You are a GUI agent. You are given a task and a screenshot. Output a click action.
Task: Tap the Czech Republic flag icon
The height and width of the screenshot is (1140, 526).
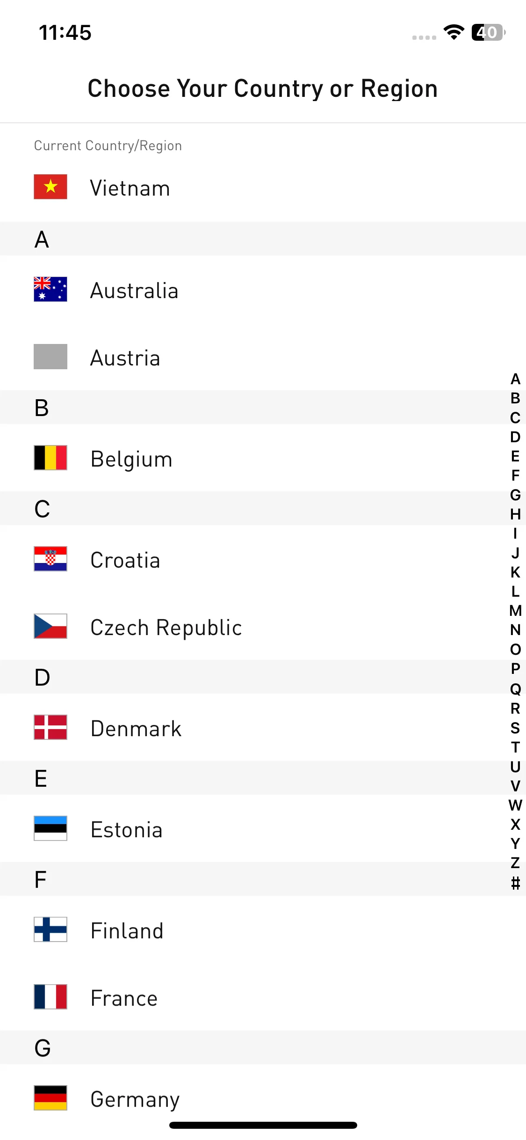tap(50, 626)
